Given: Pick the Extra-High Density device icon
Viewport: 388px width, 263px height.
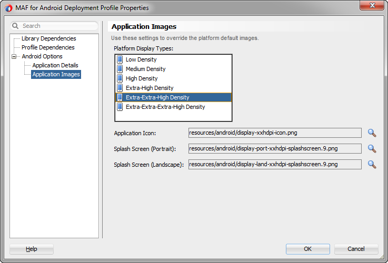Looking at the screenshot, I should 120,88.
